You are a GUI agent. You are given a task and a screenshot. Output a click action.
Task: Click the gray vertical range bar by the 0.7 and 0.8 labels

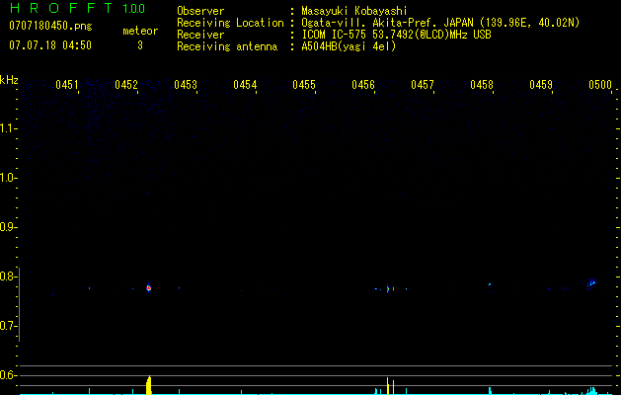pos(19,305)
